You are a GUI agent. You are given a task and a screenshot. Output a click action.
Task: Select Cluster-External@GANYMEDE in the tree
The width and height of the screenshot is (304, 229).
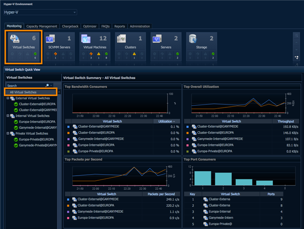(38, 110)
